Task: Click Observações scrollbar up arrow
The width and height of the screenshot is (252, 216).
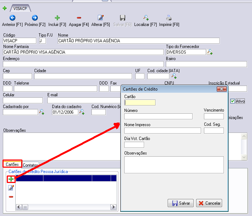Action: tap(244, 136)
